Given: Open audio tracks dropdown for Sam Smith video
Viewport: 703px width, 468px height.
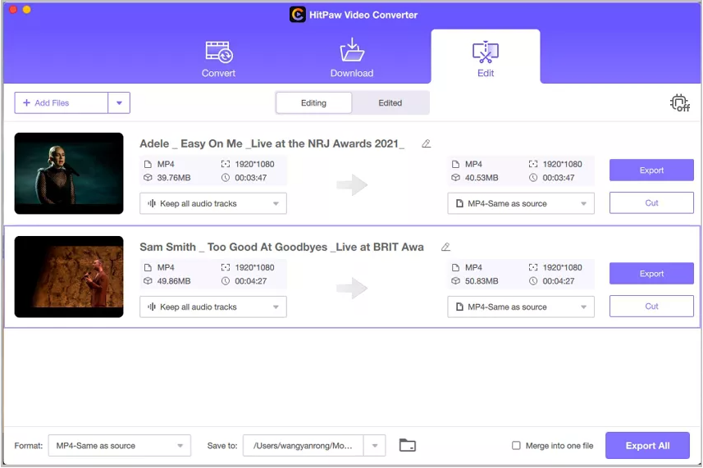Looking at the screenshot, I should point(213,307).
